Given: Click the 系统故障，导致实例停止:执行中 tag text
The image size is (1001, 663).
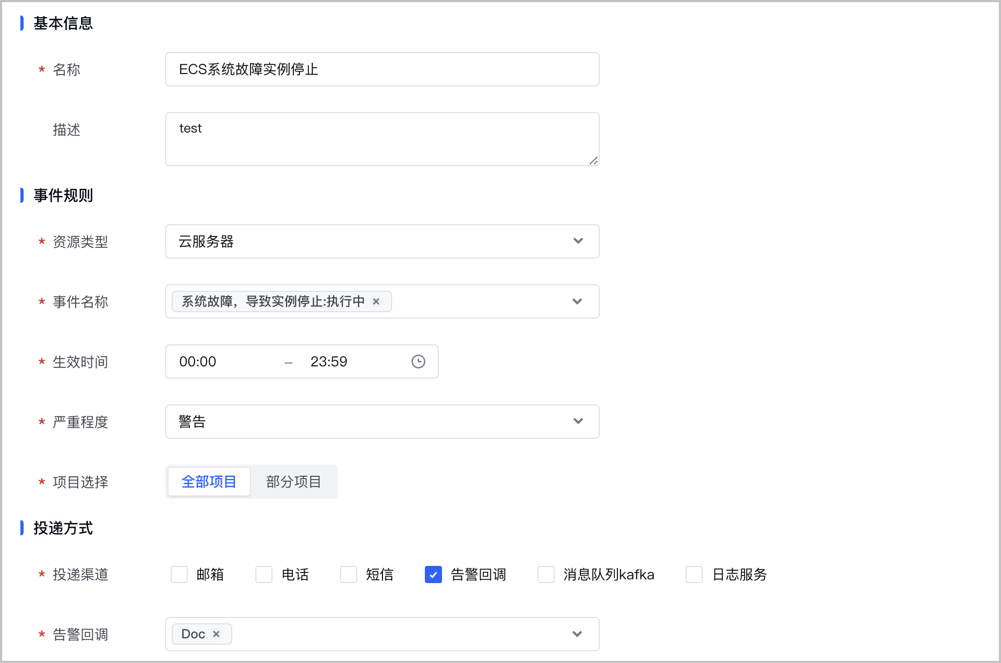Looking at the screenshot, I should click(273, 301).
